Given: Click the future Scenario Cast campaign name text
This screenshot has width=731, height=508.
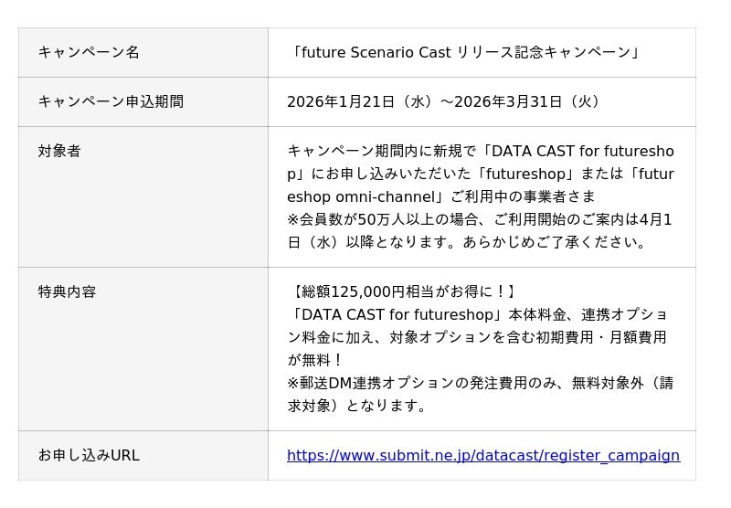Looking at the screenshot, I should [465, 52].
